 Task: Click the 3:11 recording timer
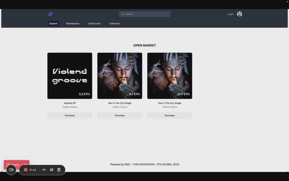(33, 170)
